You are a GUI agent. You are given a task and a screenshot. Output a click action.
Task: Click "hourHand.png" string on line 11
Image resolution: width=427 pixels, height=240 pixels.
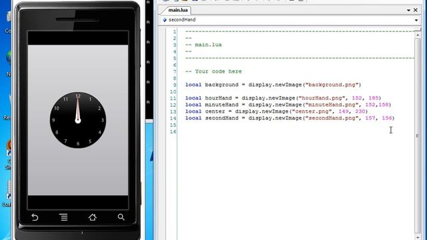322,98
